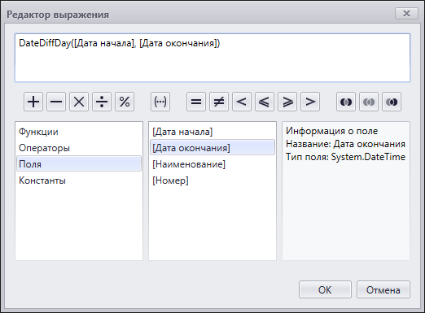The image size is (425, 313).
Task: Insert the minus operator
Action: pyautogui.click(x=56, y=102)
